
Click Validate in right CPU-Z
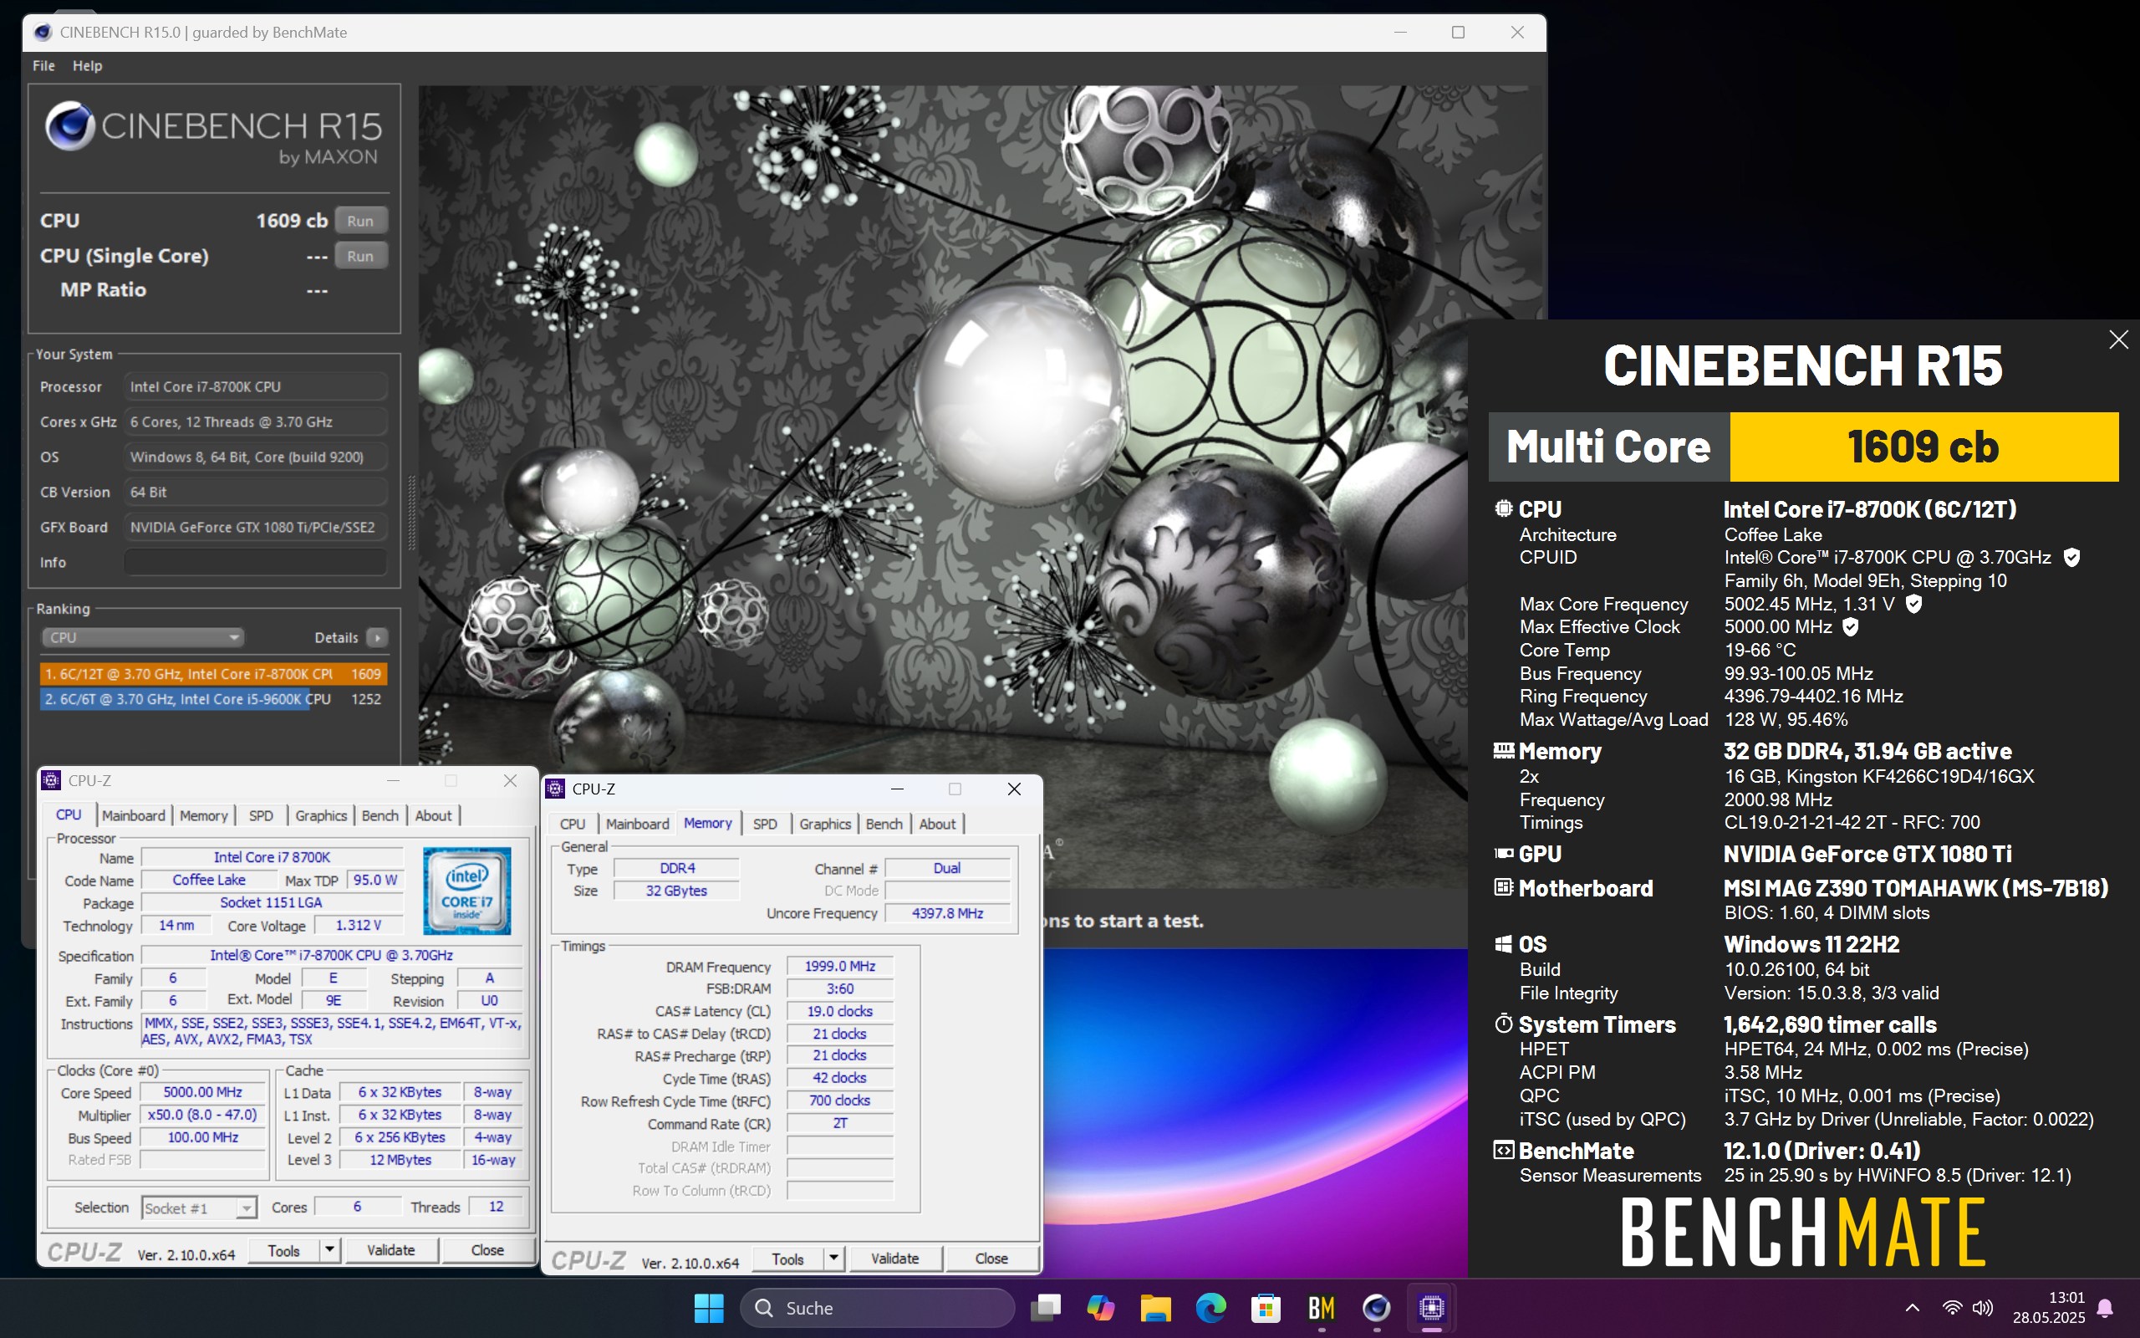[x=895, y=1259]
